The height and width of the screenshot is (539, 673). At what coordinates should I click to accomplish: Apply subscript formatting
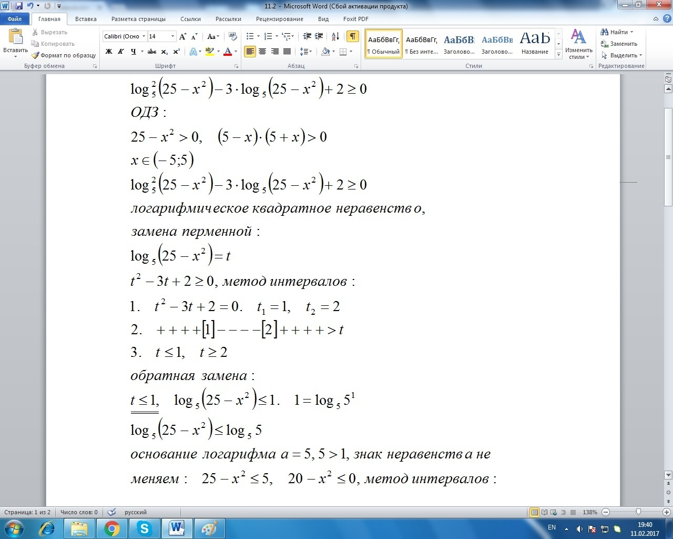(164, 52)
